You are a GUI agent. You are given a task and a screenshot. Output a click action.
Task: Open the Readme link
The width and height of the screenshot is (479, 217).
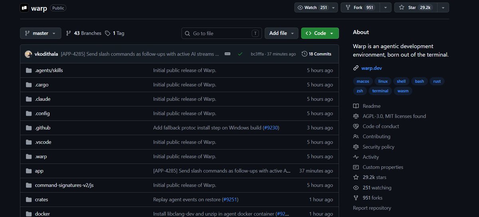tap(367, 106)
